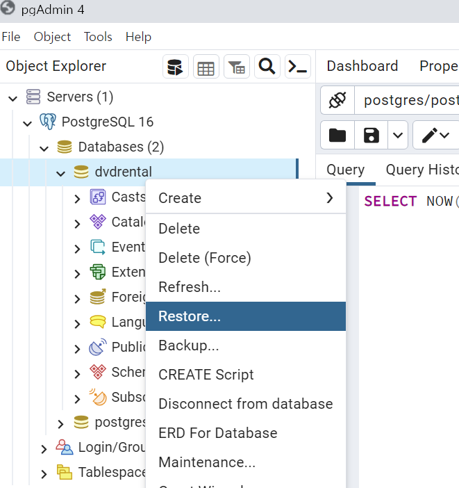The height and width of the screenshot is (488, 459).
Task: Click the Event Triggers node icon
Action: 98,247
